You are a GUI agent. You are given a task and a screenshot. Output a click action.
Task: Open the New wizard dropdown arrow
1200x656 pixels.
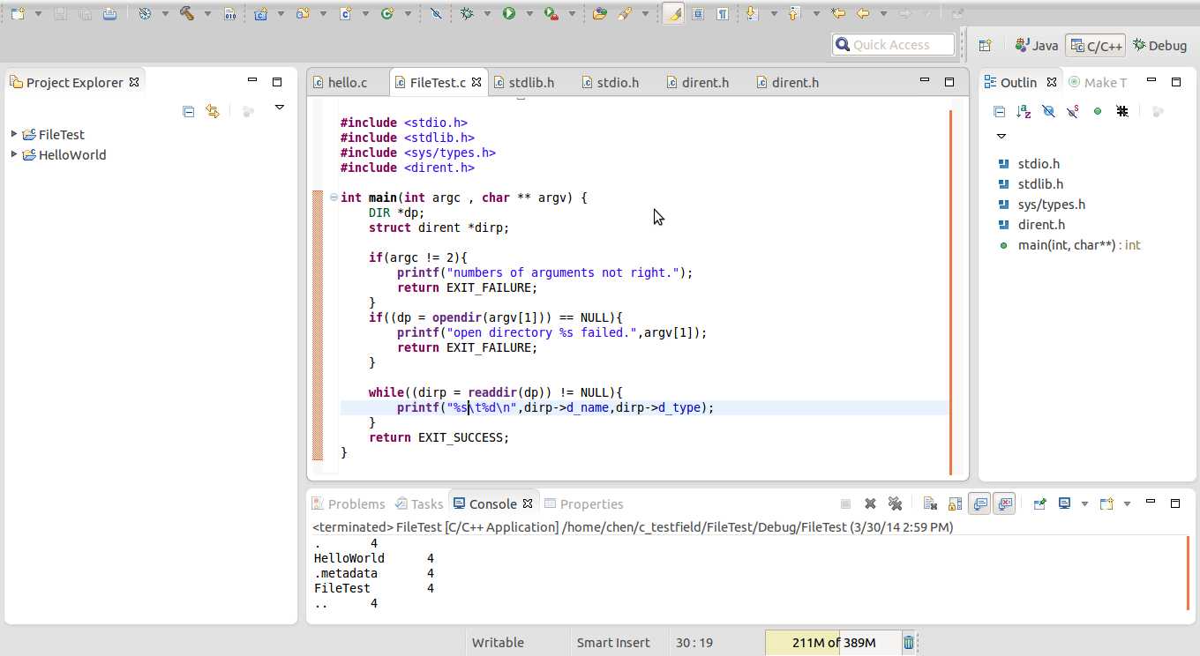(x=38, y=13)
